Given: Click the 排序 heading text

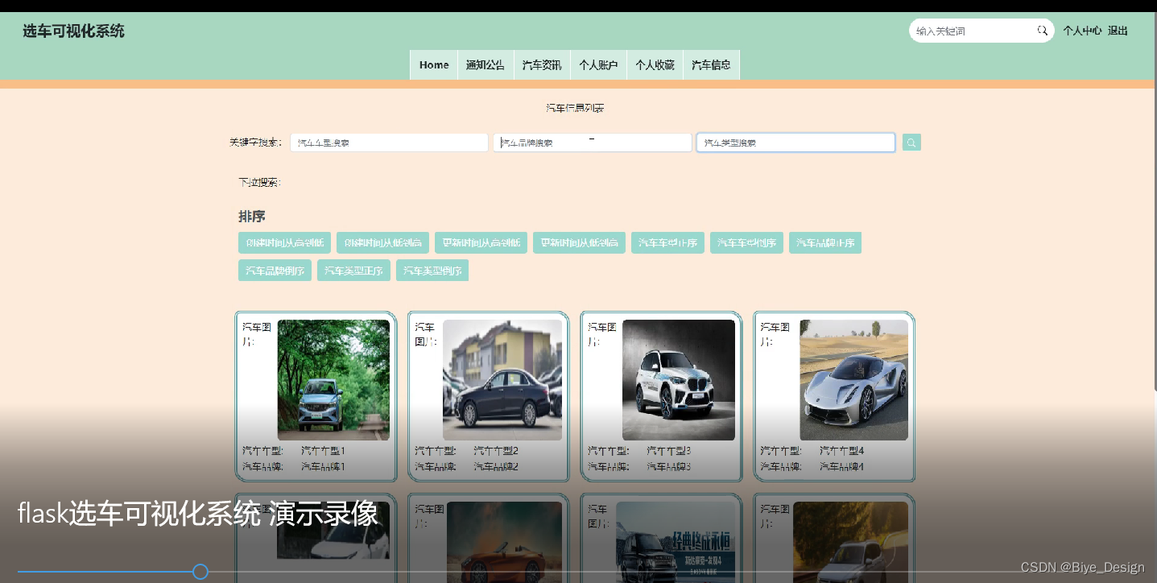Looking at the screenshot, I should 252,217.
